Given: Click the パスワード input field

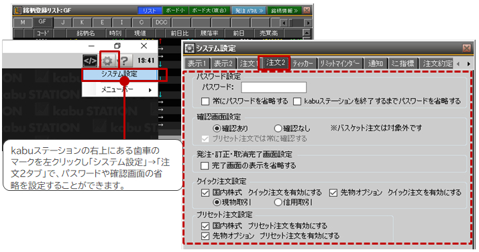Looking at the screenshot, I should pyautogui.click(x=274, y=87).
